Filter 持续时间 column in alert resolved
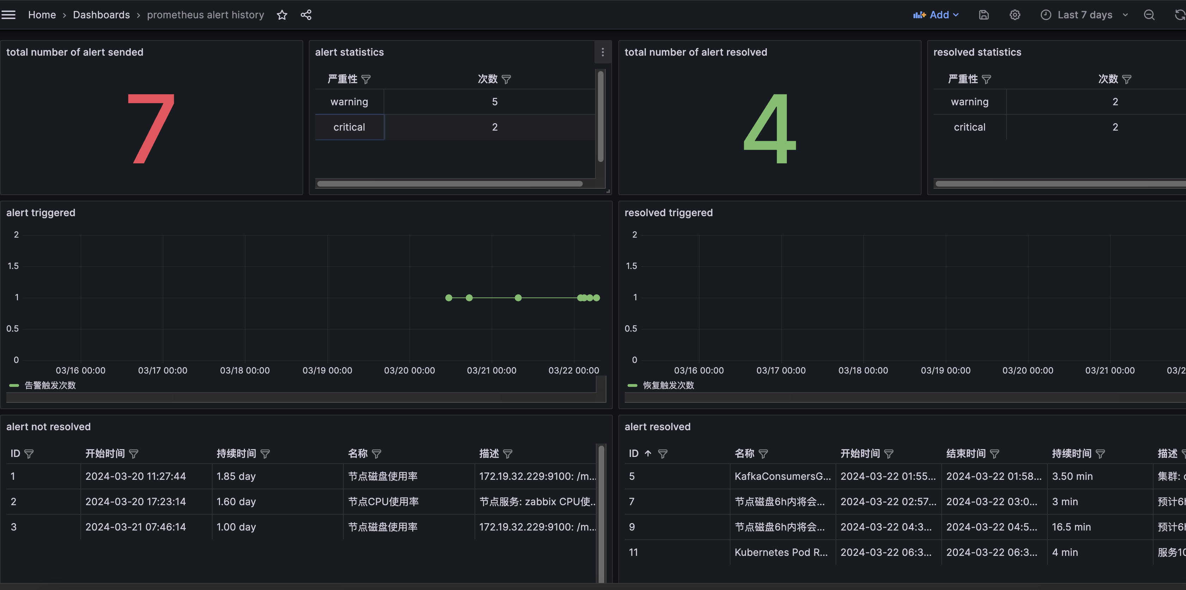The width and height of the screenshot is (1186, 590). (1100, 454)
